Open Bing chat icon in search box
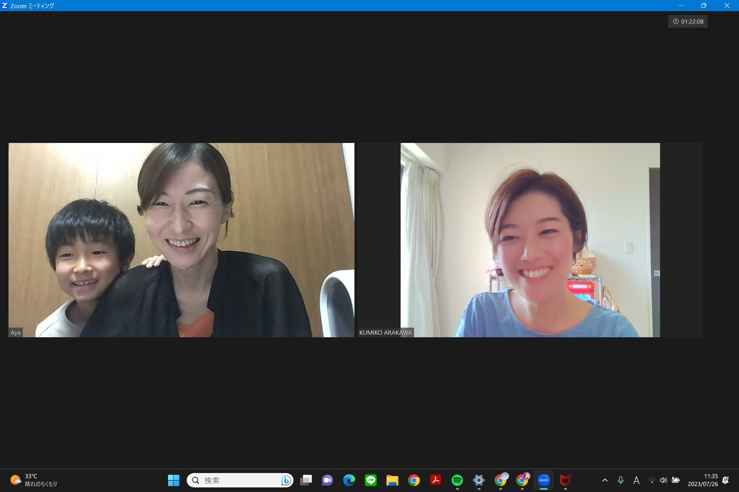739x492 pixels. pyautogui.click(x=286, y=480)
